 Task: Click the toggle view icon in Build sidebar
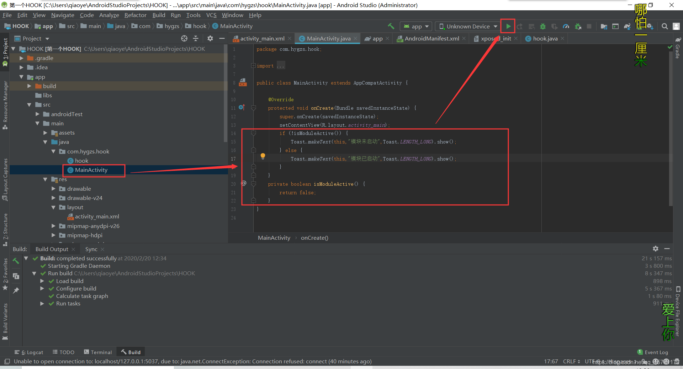click(x=16, y=276)
